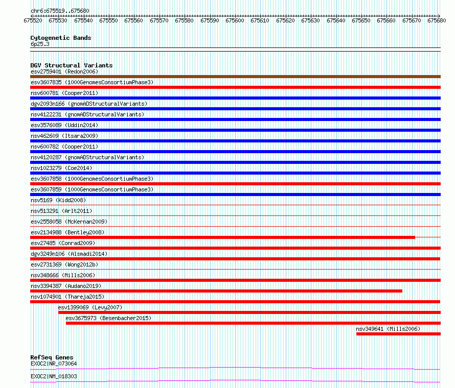Image resolution: width=455 pixels, height=388 pixels.
Task: Click the nsv4122231 gnomAD variant label
Action: [x=87, y=114]
